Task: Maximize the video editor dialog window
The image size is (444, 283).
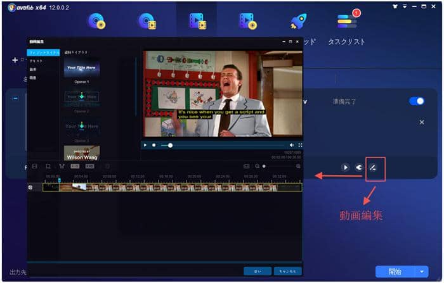Action: click(x=291, y=42)
